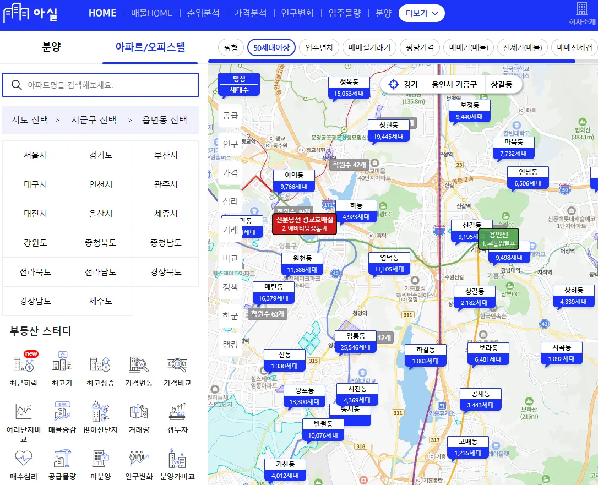Open the 매물HOME menu
Viewport: 598px width, 485px height.
tap(152, 13)
